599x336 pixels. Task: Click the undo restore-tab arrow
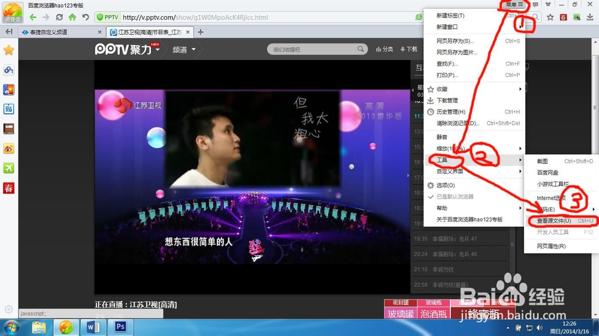86,17
